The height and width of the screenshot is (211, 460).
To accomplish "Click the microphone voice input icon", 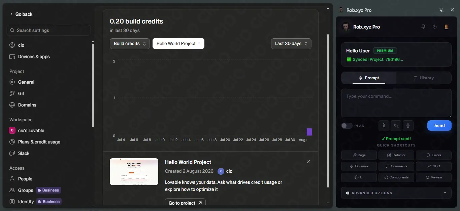I will coord(408,126).
